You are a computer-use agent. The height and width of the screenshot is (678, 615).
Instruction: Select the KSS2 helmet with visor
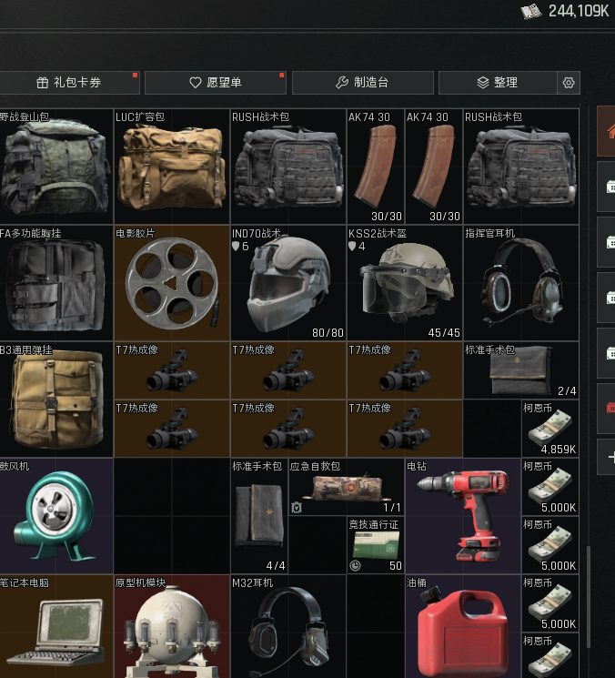click(x=404, y=283)
